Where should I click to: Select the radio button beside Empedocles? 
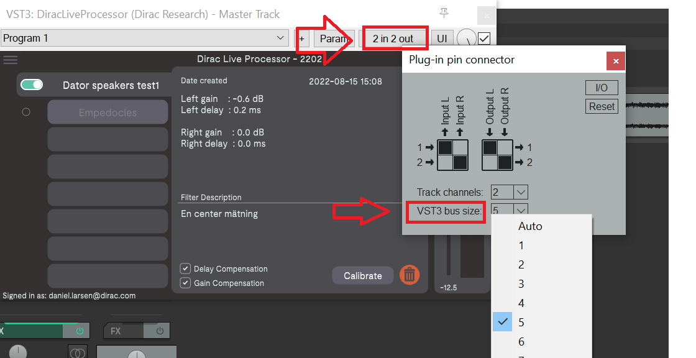coord(26,112)
